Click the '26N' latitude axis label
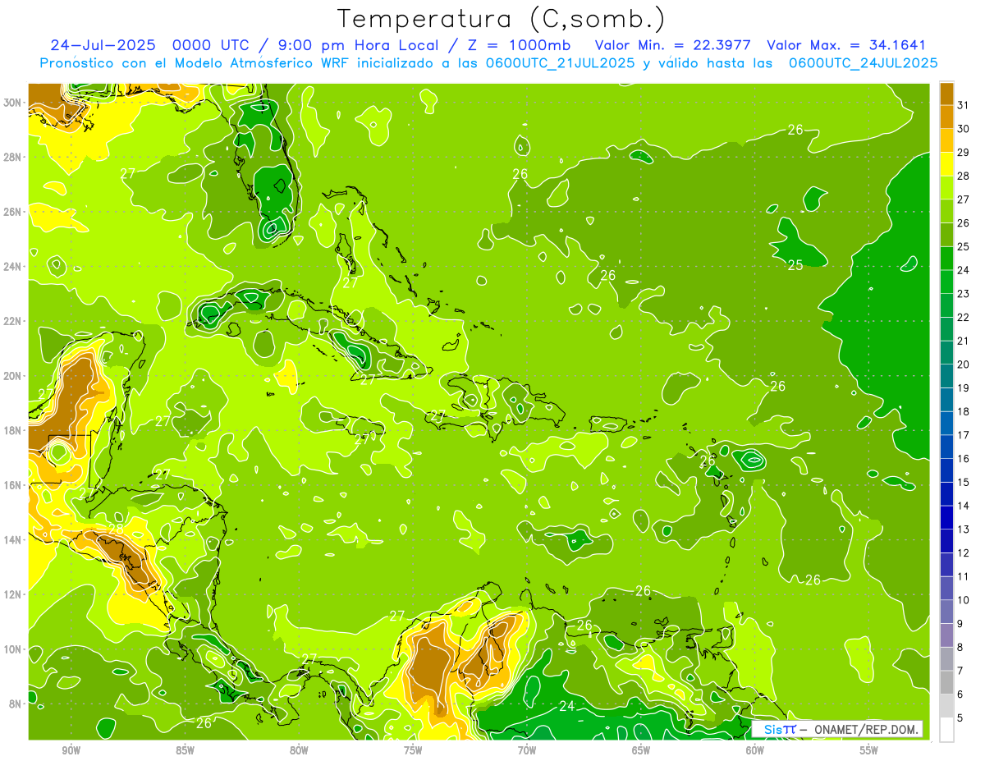The width and height of the screenshot is (985, 761). coord(13,211)
